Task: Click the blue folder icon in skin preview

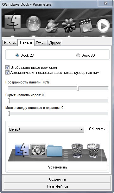Action: click(54, 151)
